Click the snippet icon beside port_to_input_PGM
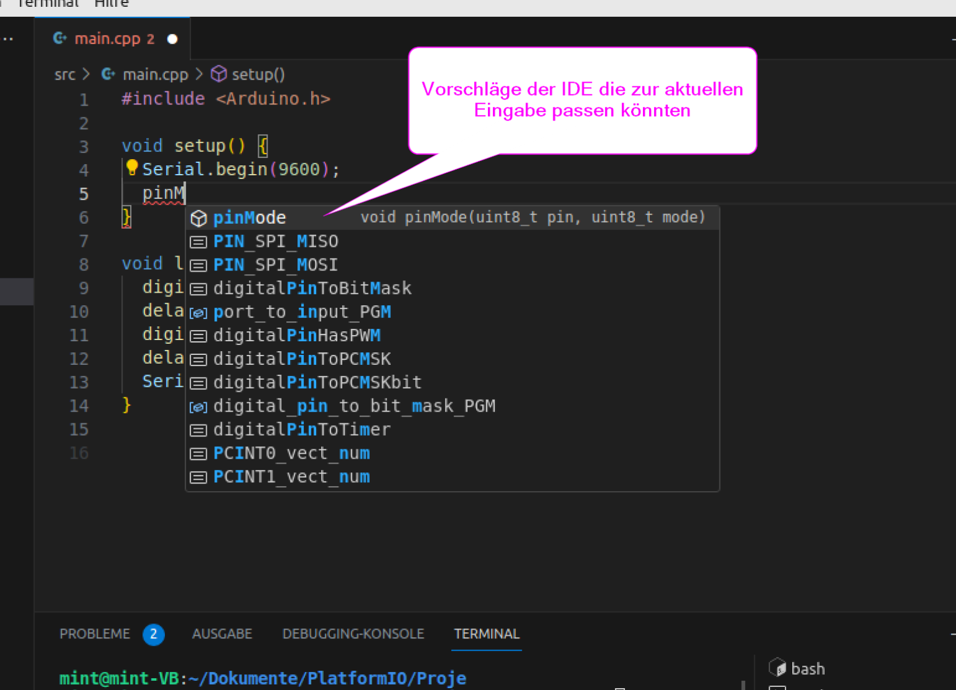Screen dimensions: 956x690 199,313
